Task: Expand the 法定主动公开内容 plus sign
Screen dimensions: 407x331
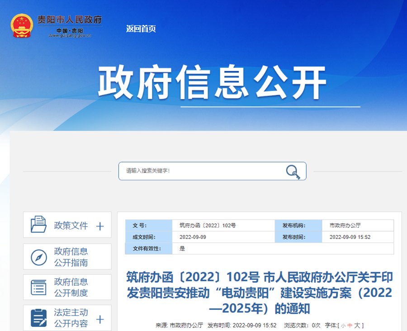Action: (x=100, y=319)
